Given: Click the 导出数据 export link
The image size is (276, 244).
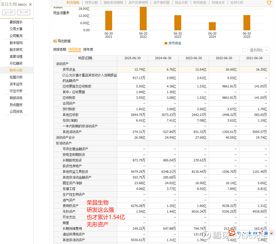Looking at the screenshot, I should tap(64, 41).
